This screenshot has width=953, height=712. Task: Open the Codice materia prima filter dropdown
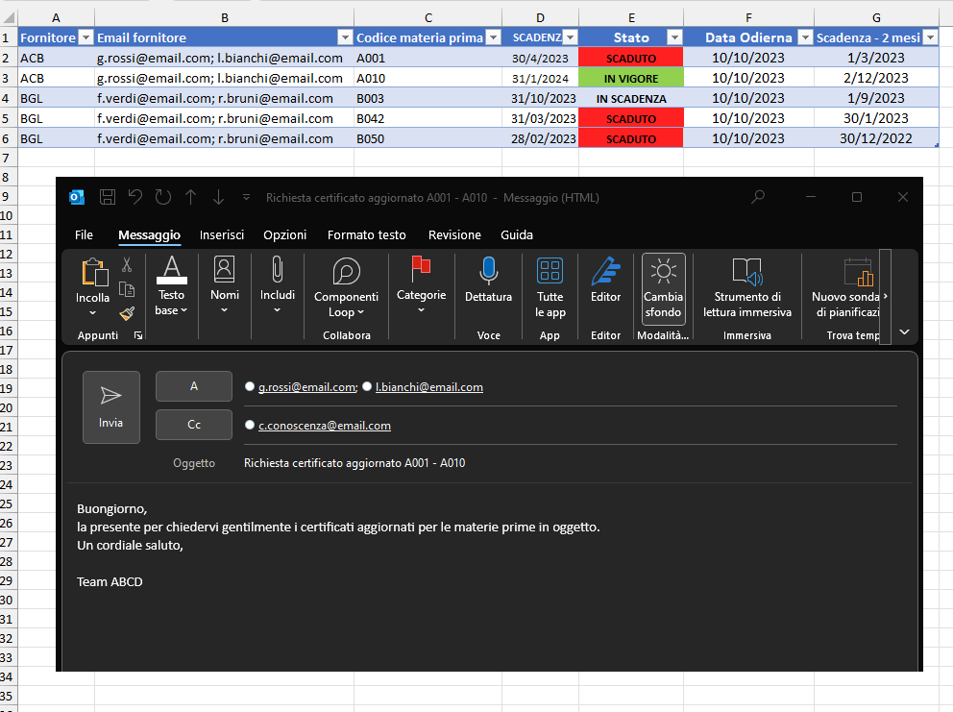[494, 37]
